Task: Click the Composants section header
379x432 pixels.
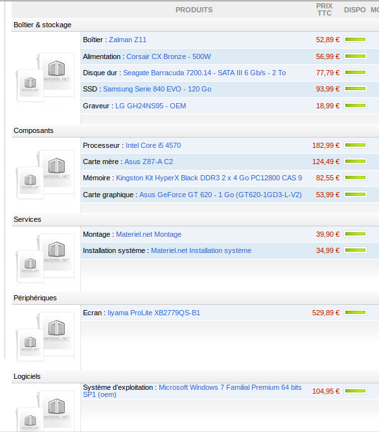Action: [34, 130]
